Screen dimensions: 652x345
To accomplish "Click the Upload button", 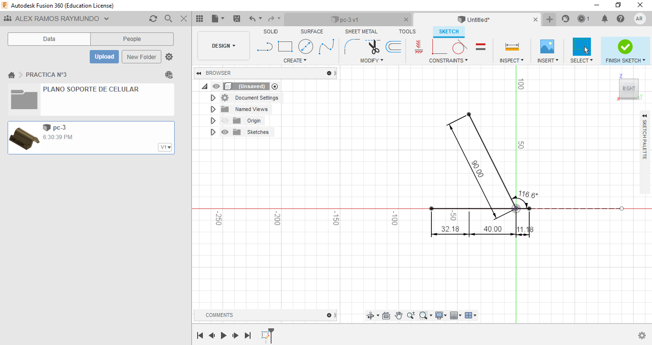I will click(x=104, y=57).
